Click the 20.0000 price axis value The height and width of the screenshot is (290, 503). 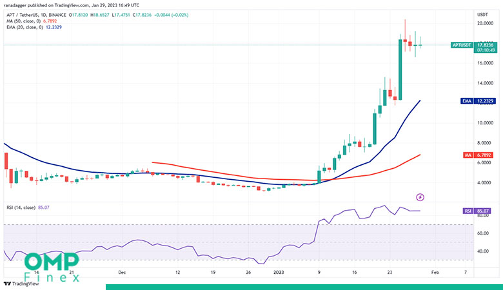pos(485,23)
